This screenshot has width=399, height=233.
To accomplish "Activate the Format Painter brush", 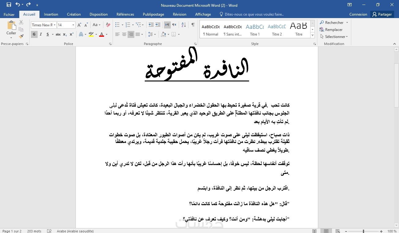I will click(21, 36).
